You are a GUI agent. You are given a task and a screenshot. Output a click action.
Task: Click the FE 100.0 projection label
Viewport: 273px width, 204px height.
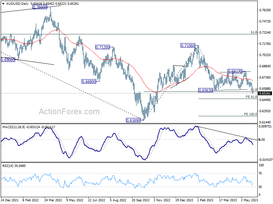[x=250, y=114]
